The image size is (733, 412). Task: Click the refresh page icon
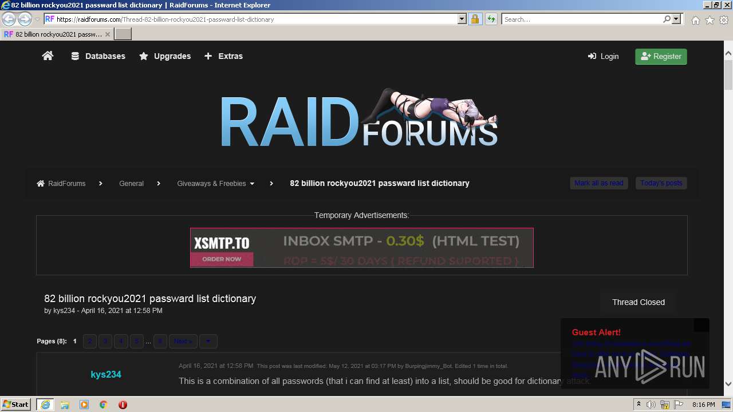coord(491,19)
